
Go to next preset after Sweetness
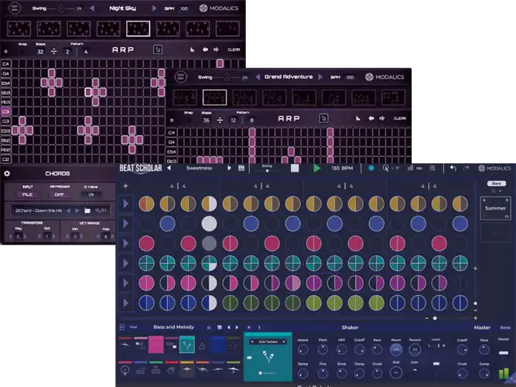229,168
